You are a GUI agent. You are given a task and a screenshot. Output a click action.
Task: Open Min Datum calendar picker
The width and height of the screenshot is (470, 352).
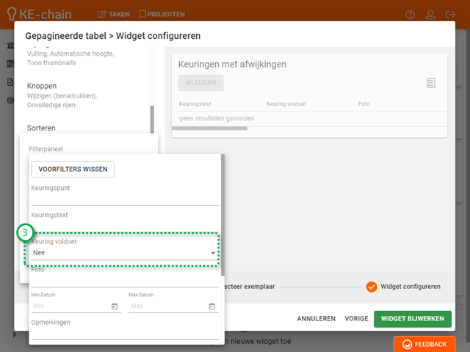tap(115, 306)
